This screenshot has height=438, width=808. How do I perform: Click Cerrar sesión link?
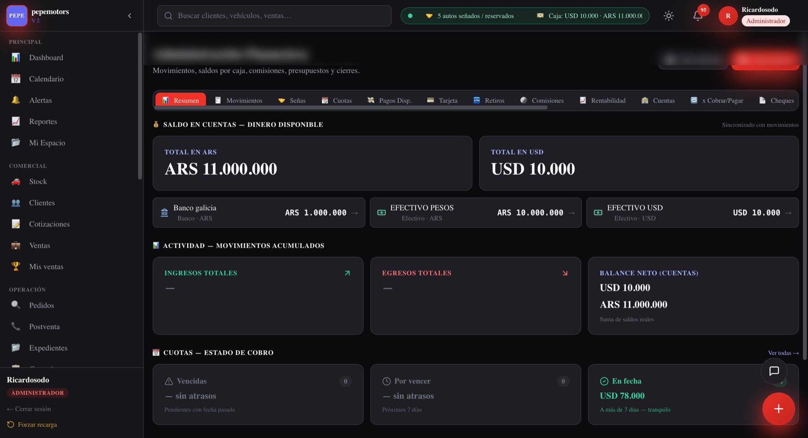[29, 409]
